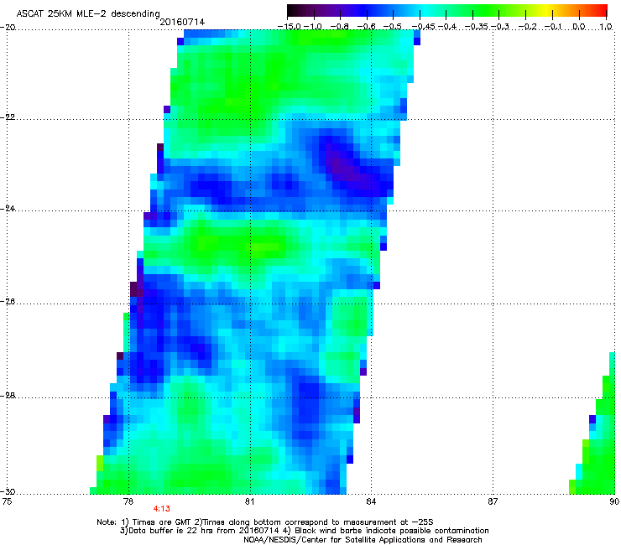Click the note line '3)Data buffer is 22 hrs'

tap(304, 531)
